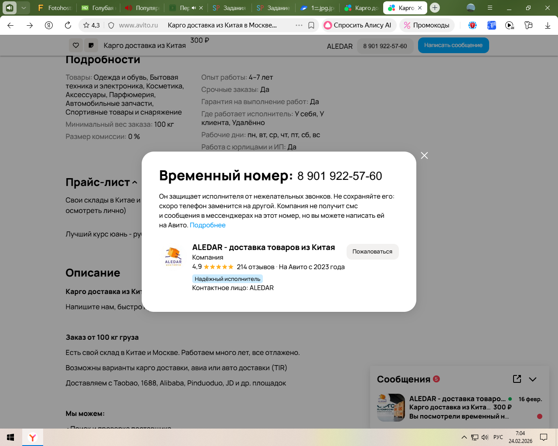Switch to the Голубая tab
This screenshot has height=446, width=558.
pos(98,8)
